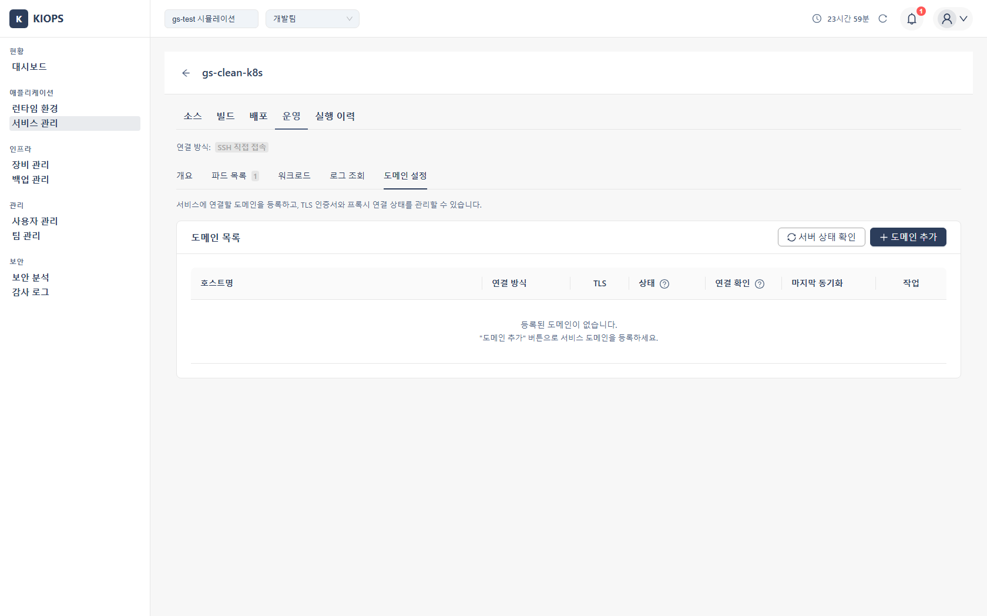Open the notifications bell
Image resolution: width=987 pixels, height=616 pixels.
[912, 19]
